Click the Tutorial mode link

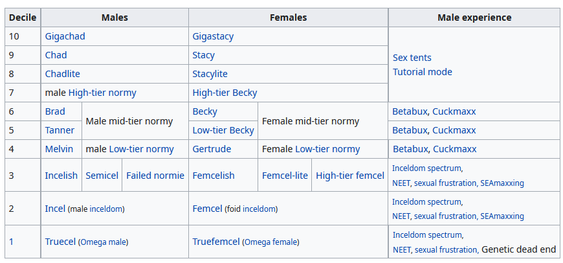[422, 72]
